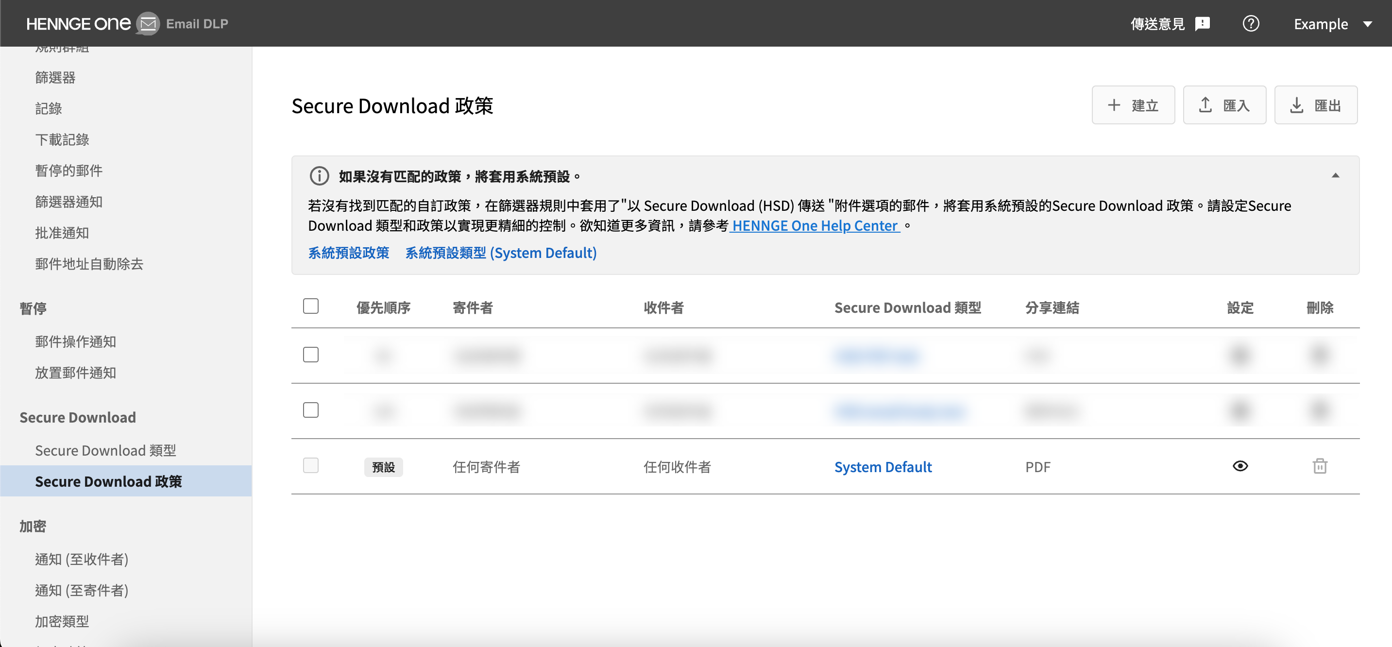Click the 寄件者 column header

pos(473,307)
